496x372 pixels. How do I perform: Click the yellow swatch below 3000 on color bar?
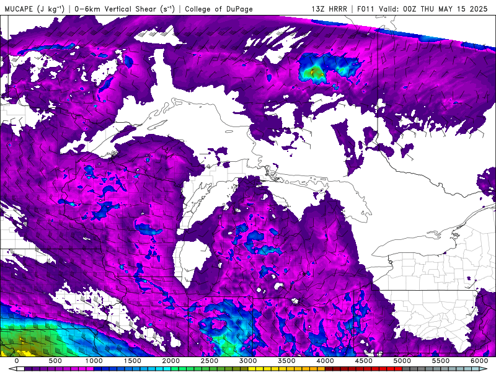(252, 369)
